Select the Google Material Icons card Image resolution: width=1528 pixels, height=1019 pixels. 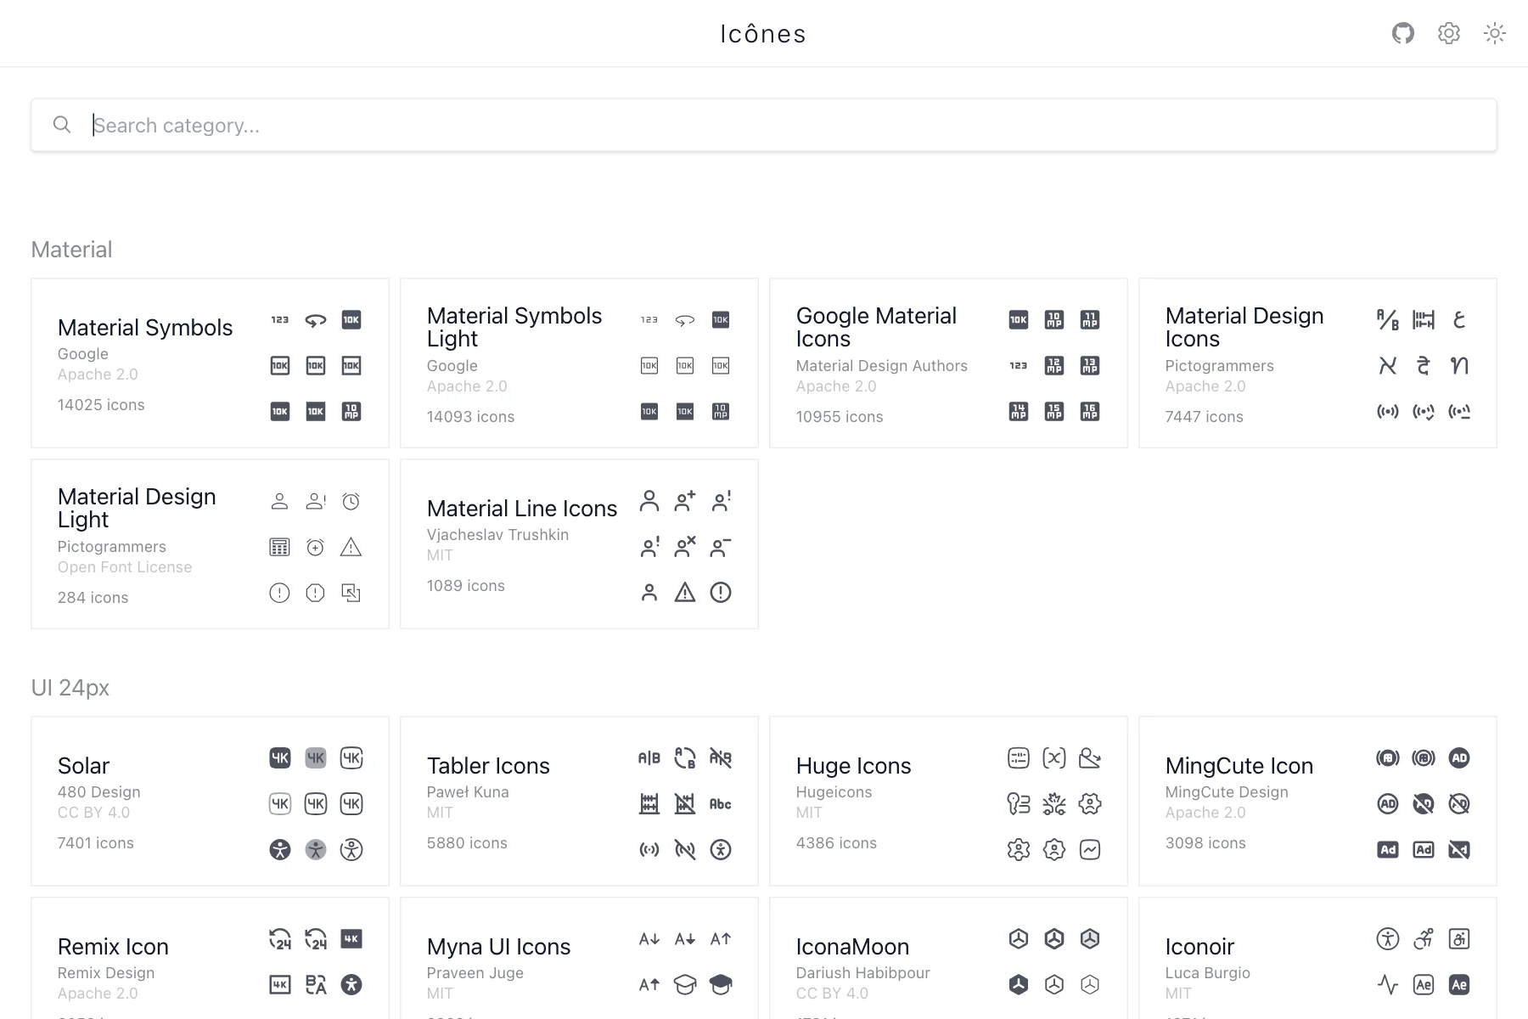click(876, 328)
